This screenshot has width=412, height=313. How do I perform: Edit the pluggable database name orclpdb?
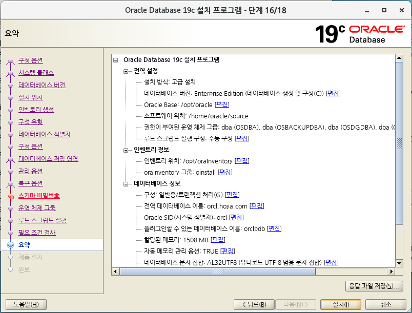[x=274, y=228]
